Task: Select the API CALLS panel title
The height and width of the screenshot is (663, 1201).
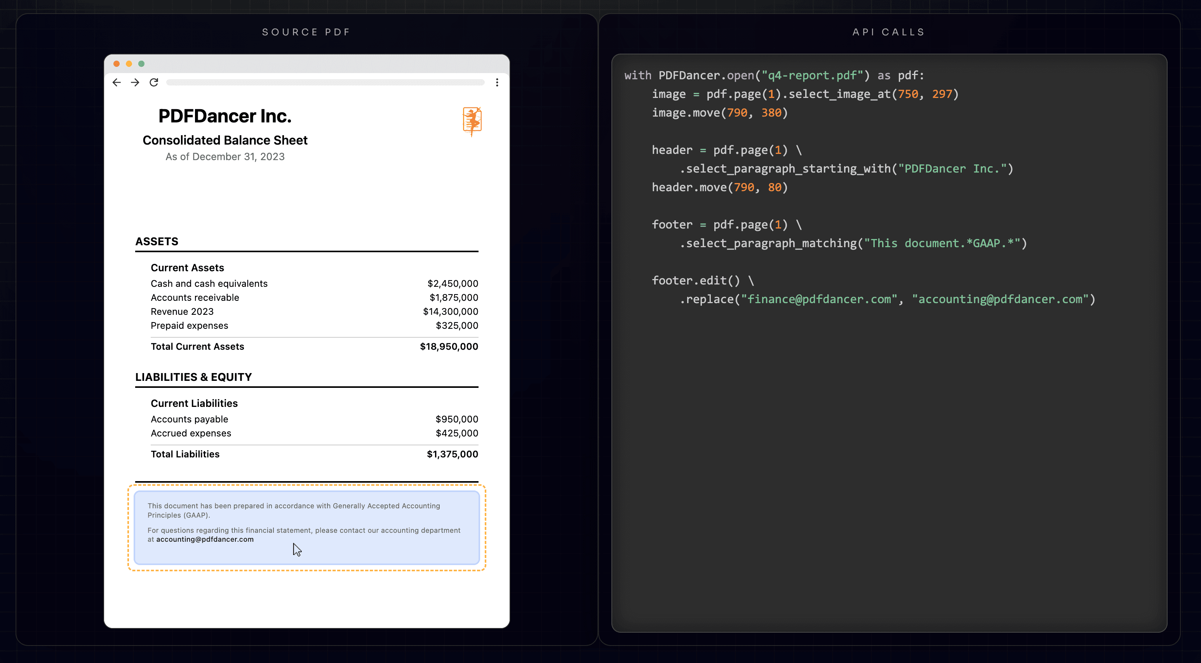Action: 888,32
